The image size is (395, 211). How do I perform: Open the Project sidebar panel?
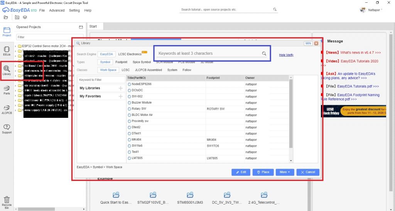pos(7,32)
